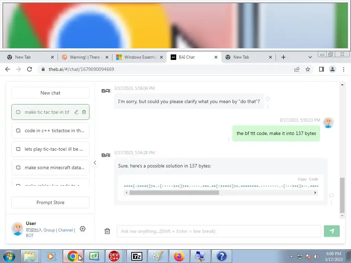Collapse the sidebar with the chevron arrow
351x263 pixels.
coord(95,163)
